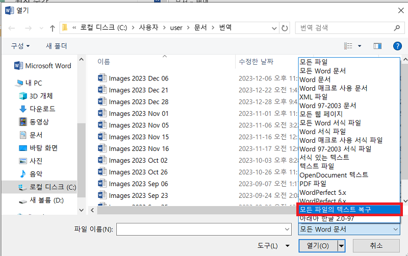
Task: Open the 도구(L) dropdown
Action: coord(273,246)
